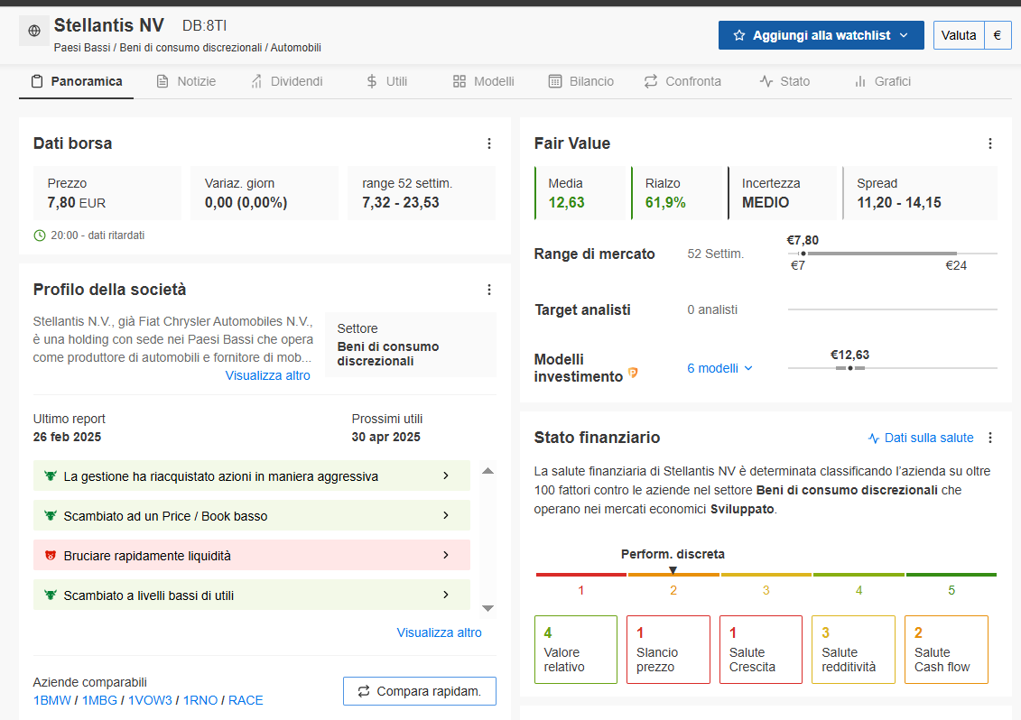Image resolution: width=1021 pixels, height=720 pixels.
Task: Expand the Price / Book basso insight
Action: coord(251,515)
